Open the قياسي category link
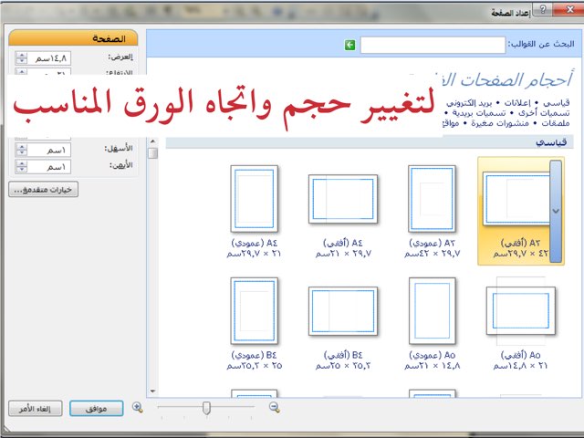Screen dimensions: 584x438 click(x=556, y=102)
